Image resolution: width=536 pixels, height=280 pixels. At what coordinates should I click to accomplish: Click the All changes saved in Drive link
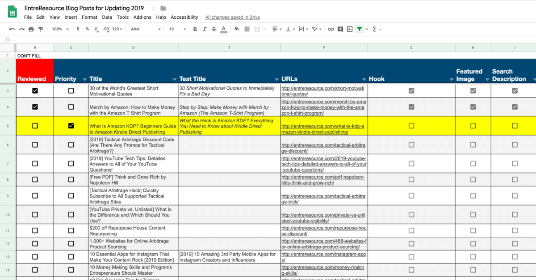click(232, 17)
